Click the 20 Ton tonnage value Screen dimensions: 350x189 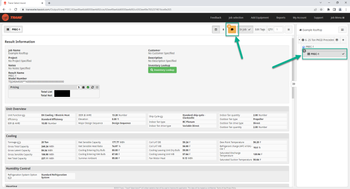coord(44,142)
